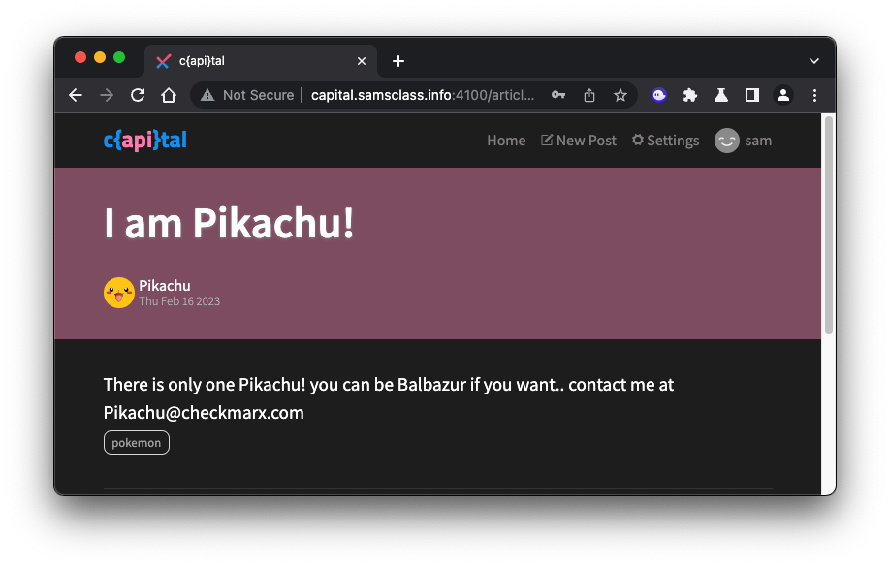Viewport: 890px width, 567px height.
Task: Expand the tab search chevron
Action: click(814, 61)
